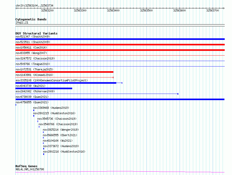Click the thick red bar of nsv1056411
This screenshot has width=232, height=175.
[x=120, y=50]
